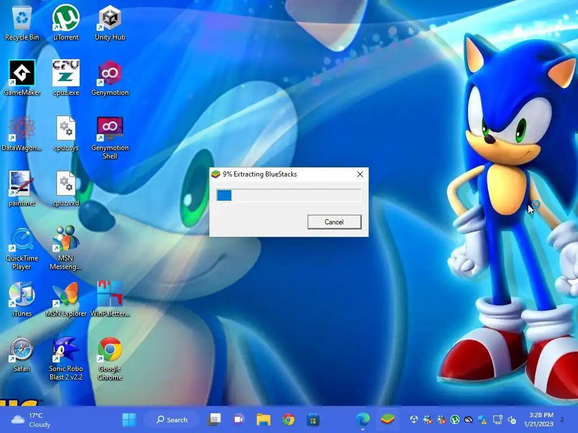Select the Recycle Bin desktop icon
This screenshot has height=433, width=578.
(22, 23)
